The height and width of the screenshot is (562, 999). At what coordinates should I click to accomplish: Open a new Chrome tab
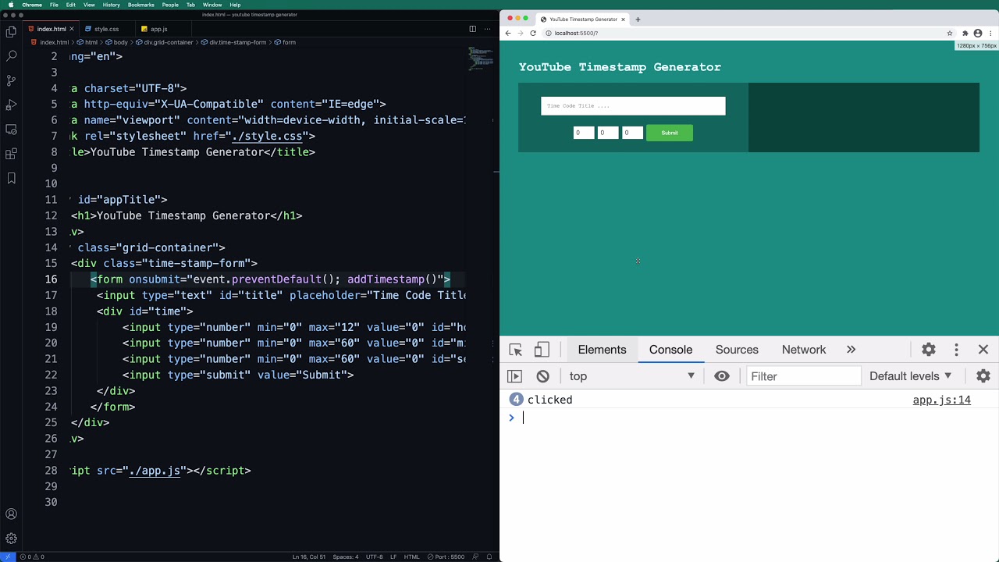coord(638,19)
